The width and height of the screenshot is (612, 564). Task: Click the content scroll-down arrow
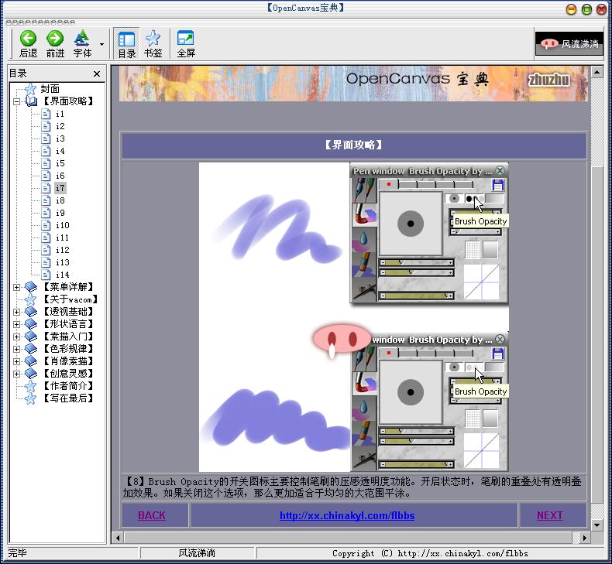coord(597,525)
